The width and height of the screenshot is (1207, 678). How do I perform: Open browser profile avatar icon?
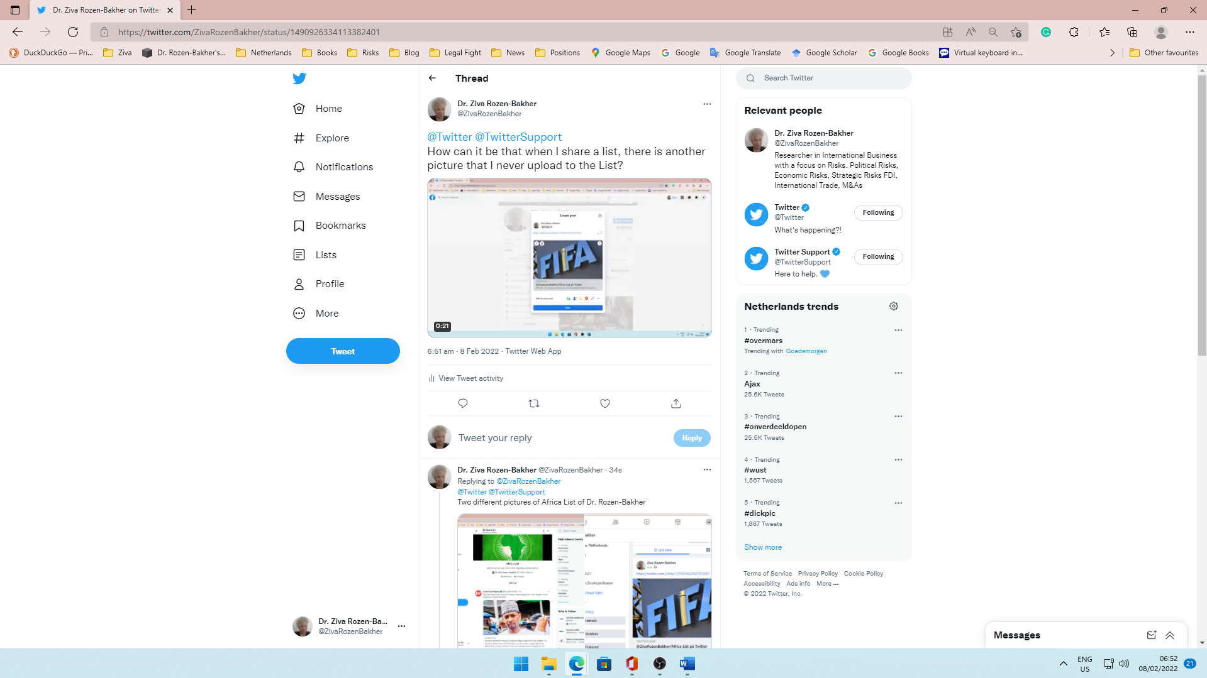point(1161,32)
